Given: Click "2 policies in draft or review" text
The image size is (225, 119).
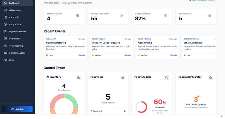Looking at the screenshot, I should (160, 112).
